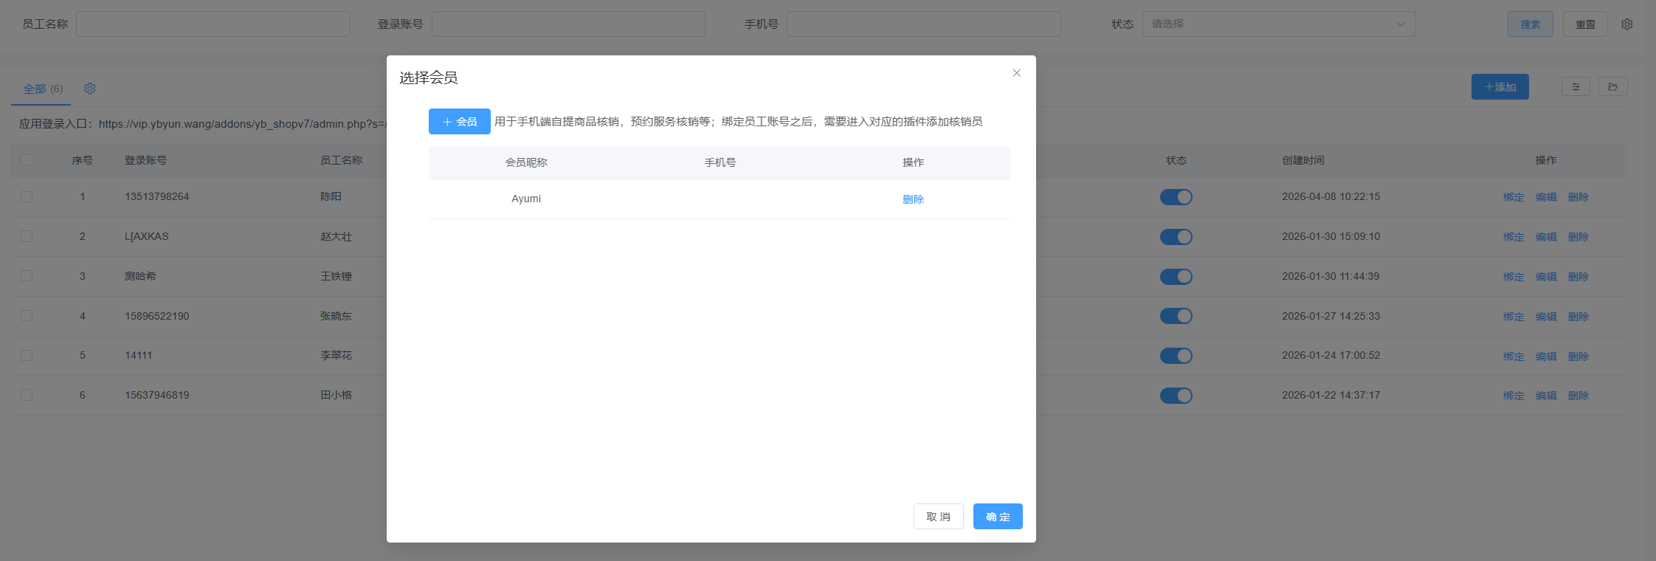This screenshot has height=561, width=1656.
Task: Toggle status switch for 2026-04-08 row
Action: pyautogui.click(x=1176, y=197)
